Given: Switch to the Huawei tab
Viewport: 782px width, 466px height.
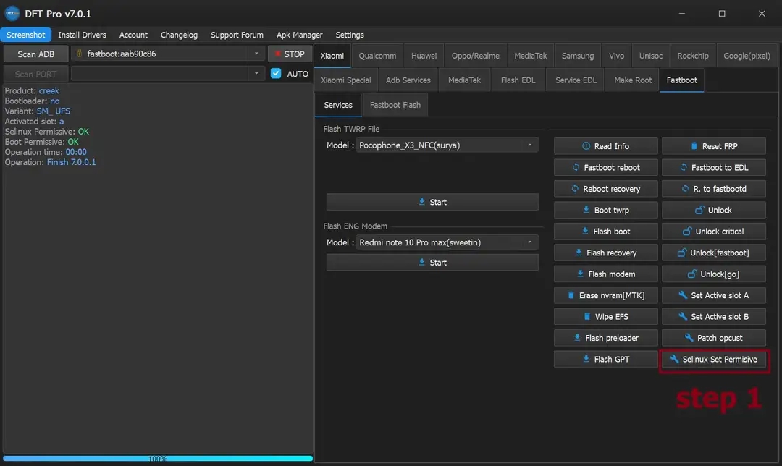Looking at the screenshot, I should (424, 56).
